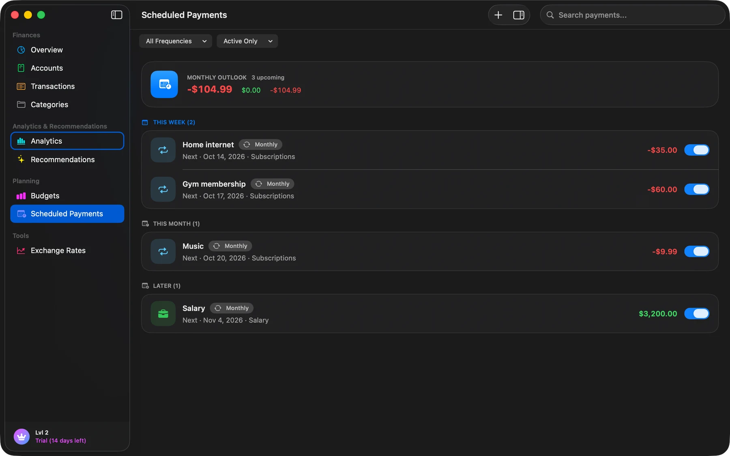The width and height of the screenshot is (730, 456).
Task: Click Gym membership Monthly repeat badge
Action: [272, 184]
